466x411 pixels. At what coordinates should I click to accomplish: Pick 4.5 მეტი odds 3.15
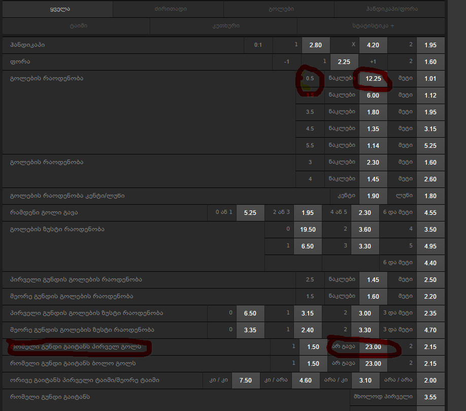coord(430,129)
